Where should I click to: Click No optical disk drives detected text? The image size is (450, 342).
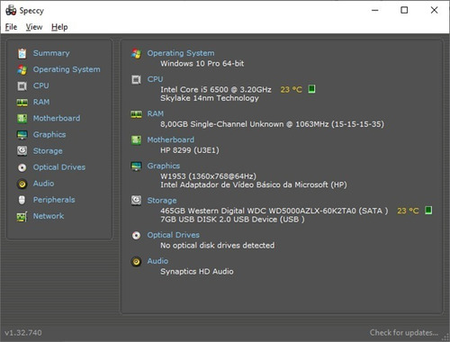[x=218, y=246]
